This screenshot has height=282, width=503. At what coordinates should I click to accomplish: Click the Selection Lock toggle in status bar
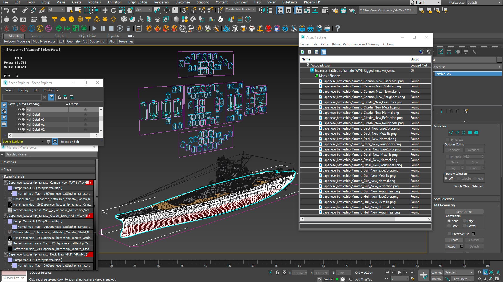click(x=277, y=272)
